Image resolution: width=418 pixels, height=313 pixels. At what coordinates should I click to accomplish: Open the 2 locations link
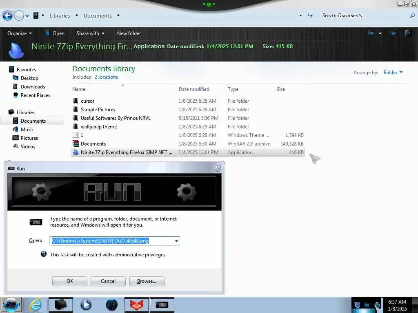point(106,77)
